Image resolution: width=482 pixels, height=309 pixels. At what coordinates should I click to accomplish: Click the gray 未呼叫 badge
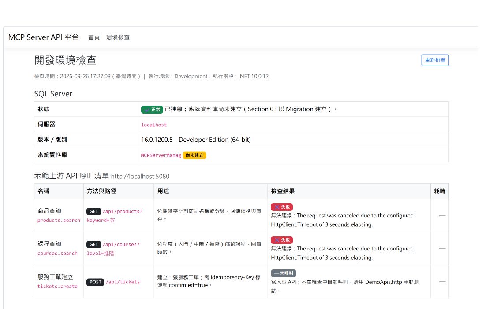point(283,273)
